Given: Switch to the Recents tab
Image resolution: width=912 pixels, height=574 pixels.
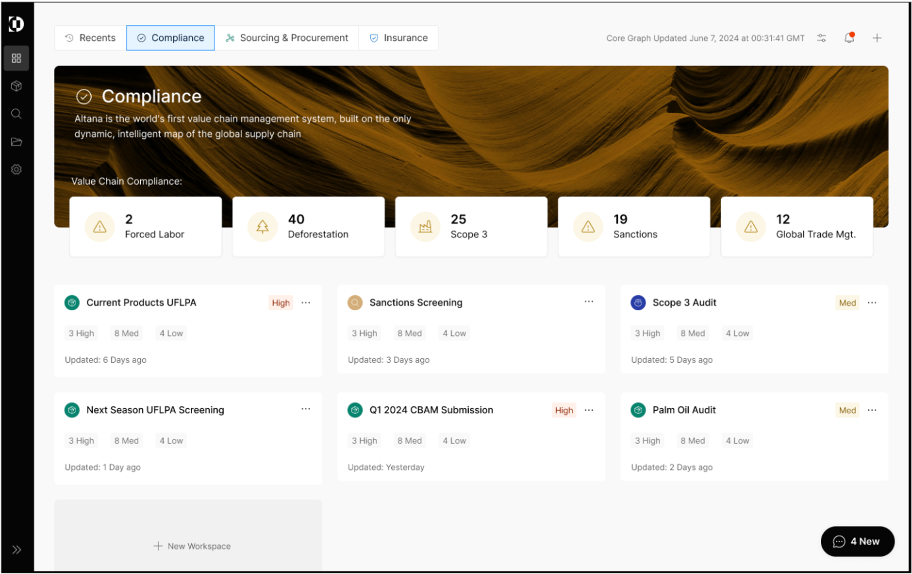Looking at the screenshot, I should 90,38.
